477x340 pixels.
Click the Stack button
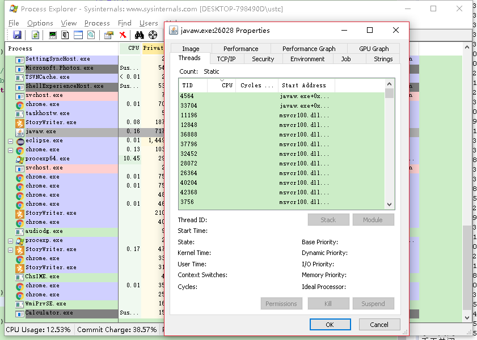[328, 220]
